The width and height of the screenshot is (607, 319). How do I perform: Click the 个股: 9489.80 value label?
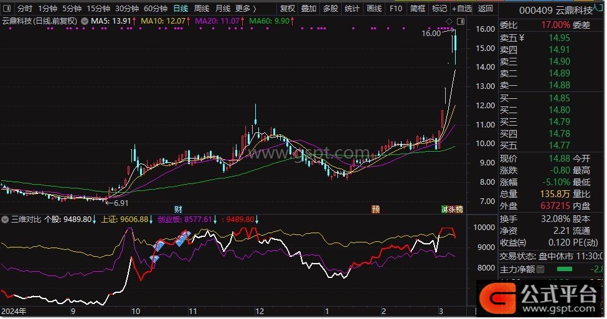tap(68, 220)
